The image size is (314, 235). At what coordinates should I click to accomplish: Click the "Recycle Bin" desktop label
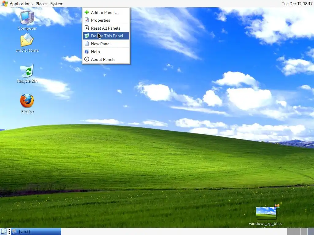(27, 81)
